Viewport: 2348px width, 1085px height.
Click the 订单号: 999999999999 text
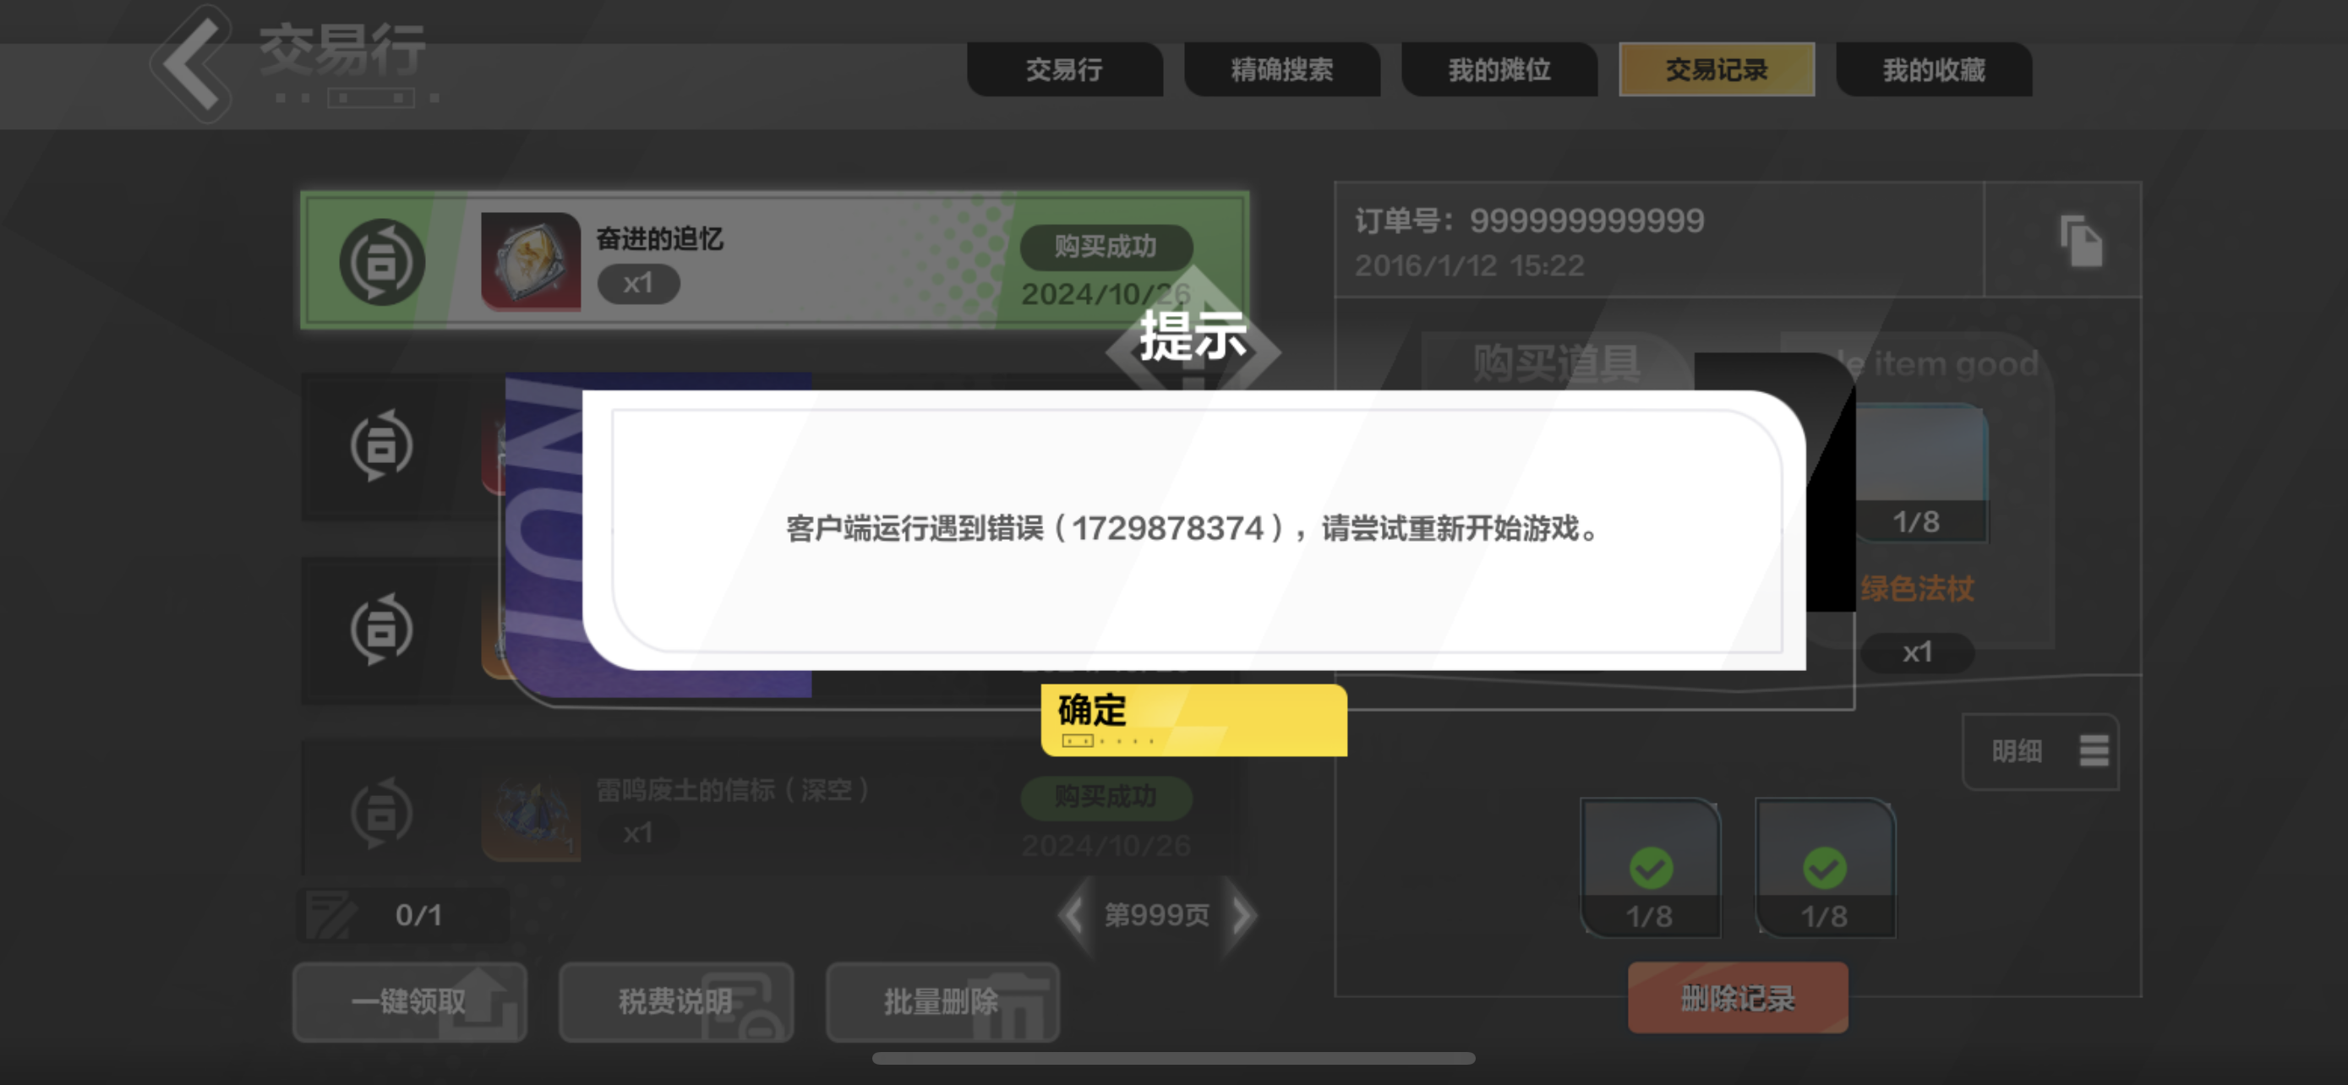[1530, 221]
